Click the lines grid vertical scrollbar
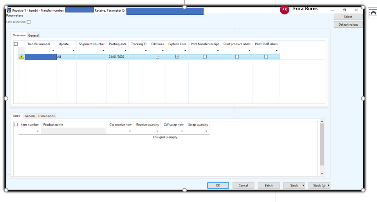 322,148
